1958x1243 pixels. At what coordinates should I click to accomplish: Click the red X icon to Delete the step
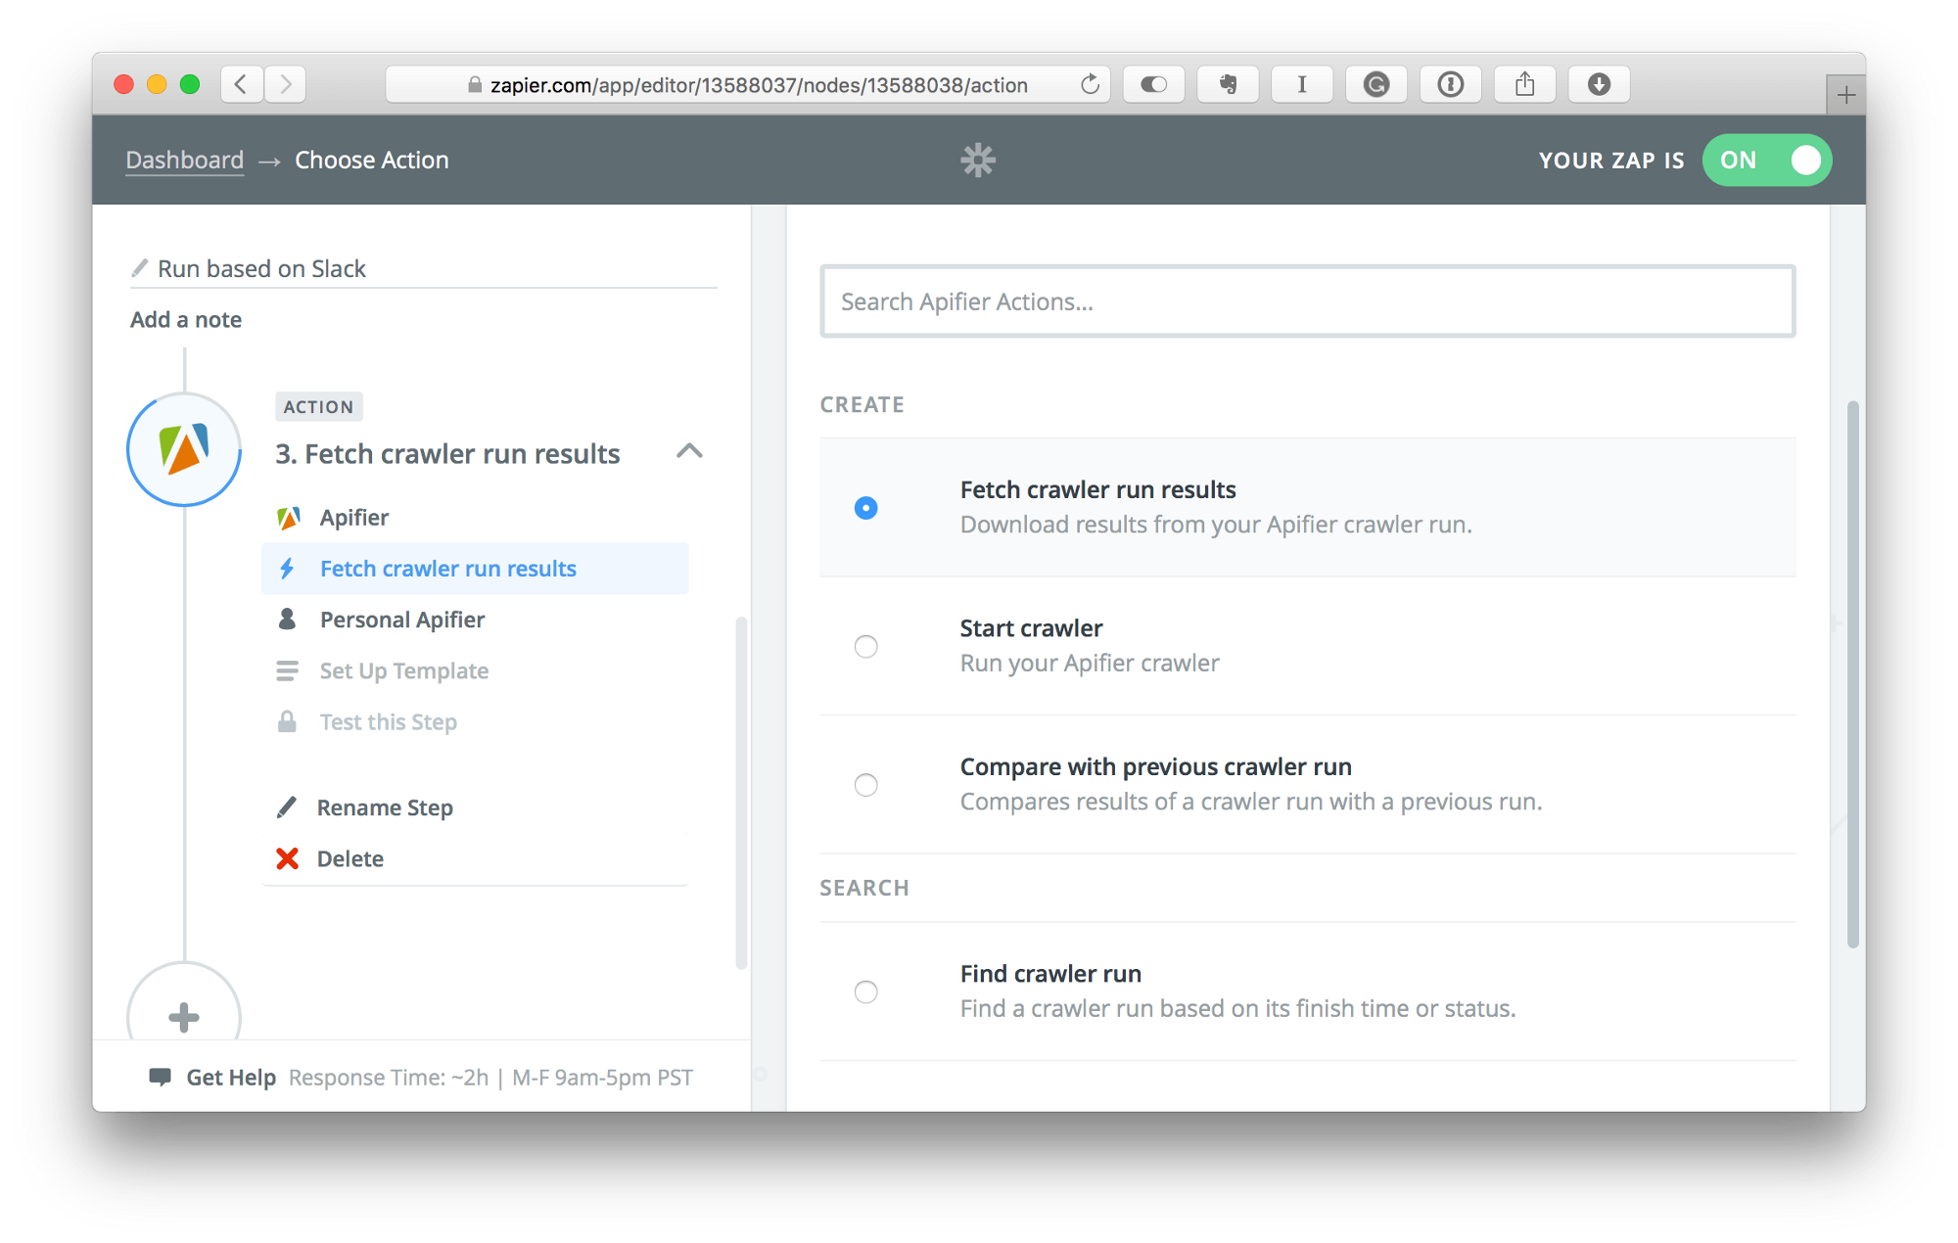(287, 858)
